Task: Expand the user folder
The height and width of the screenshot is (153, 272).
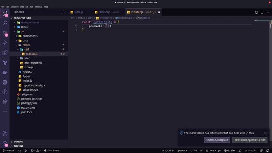Action: [27, 58]
